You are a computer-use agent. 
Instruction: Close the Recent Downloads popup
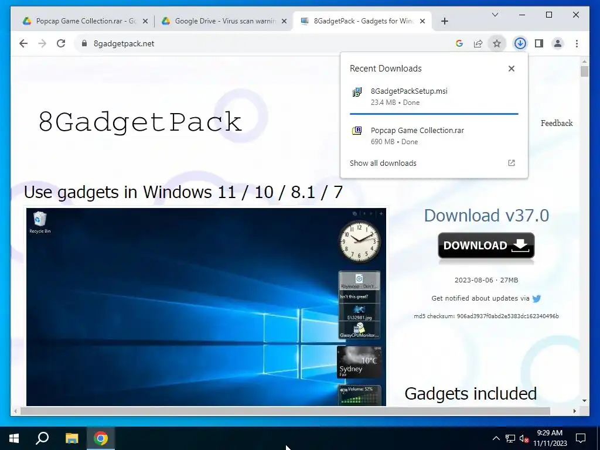511,69
